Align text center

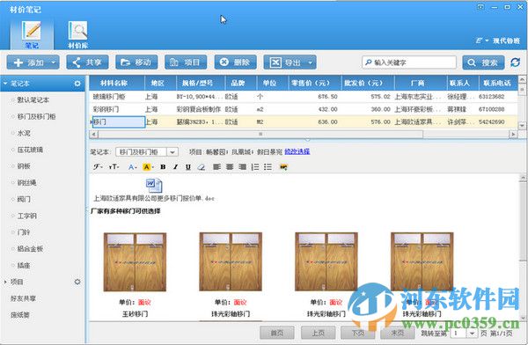point(230,166)
